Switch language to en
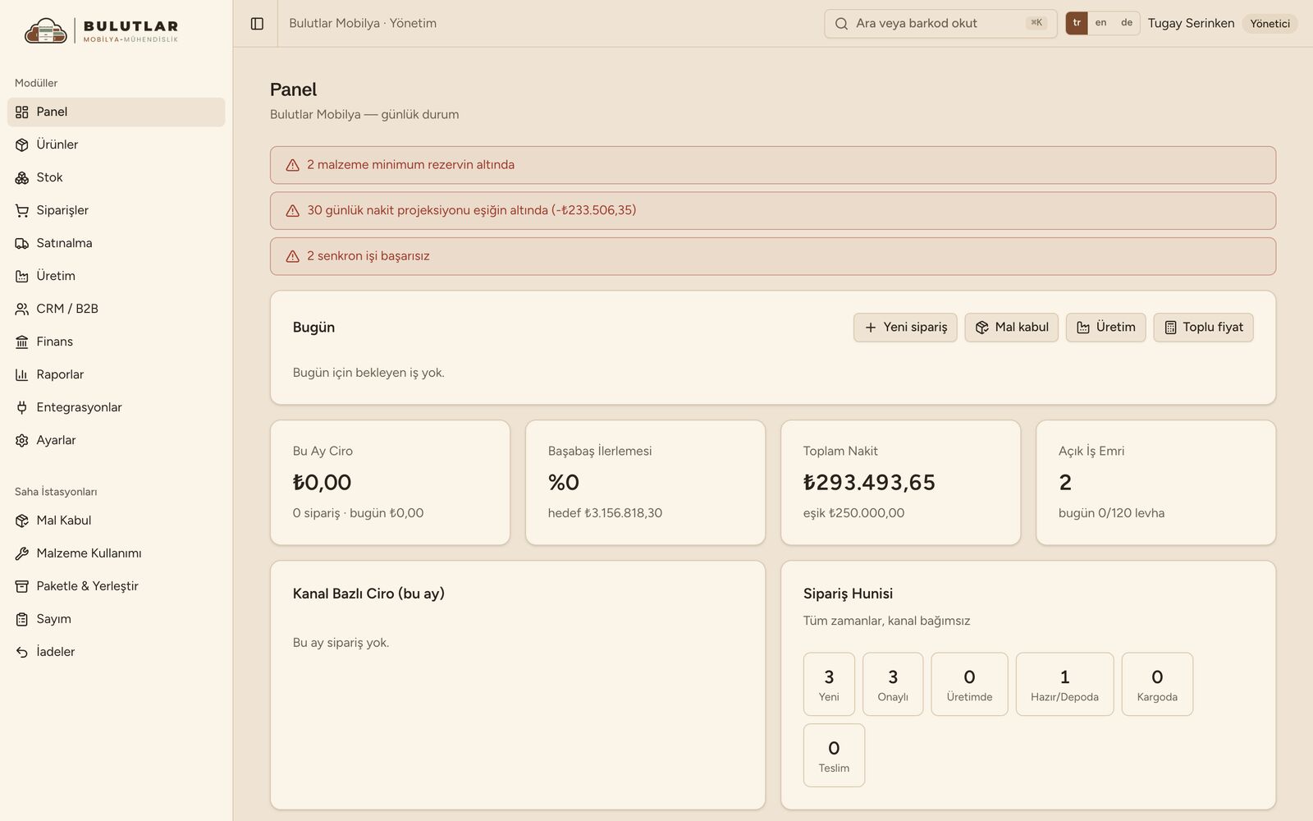Image resolution: width=1313 pixels, height=821 pixels. coord(1100,23)
